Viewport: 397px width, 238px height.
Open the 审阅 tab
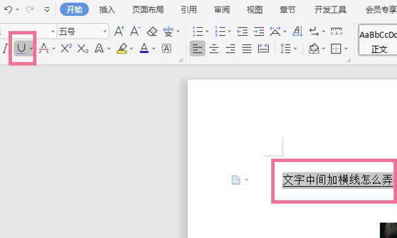point(222,10)
